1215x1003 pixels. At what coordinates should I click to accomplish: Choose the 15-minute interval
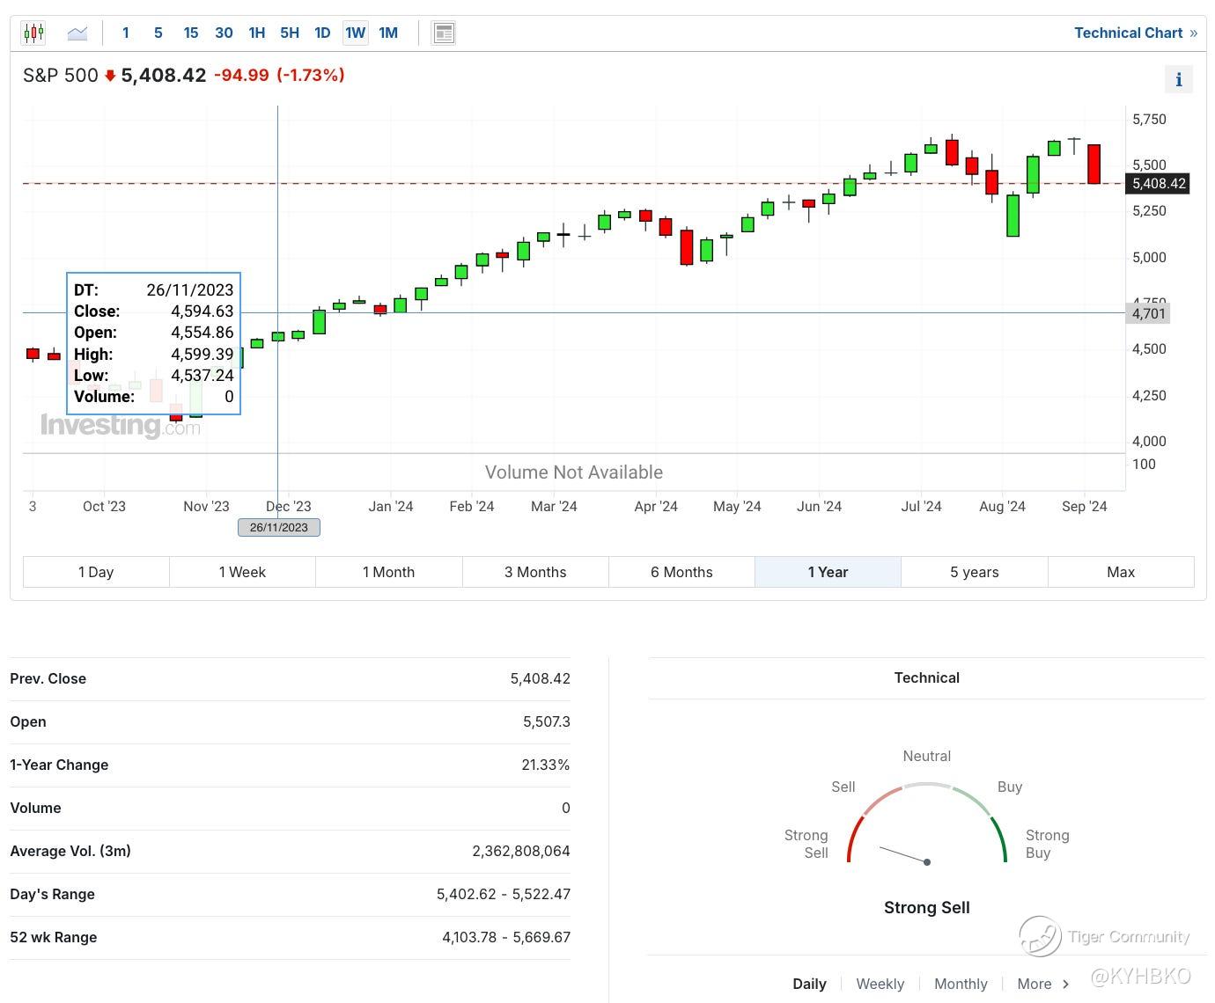pyautogui.click(x=191, y=33)
